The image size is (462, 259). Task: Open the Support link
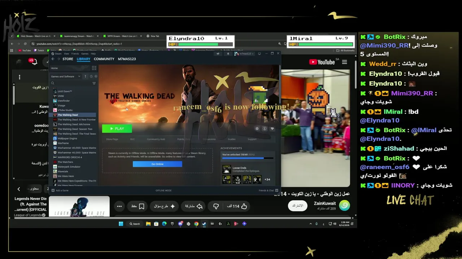click(x=252, y=139)
